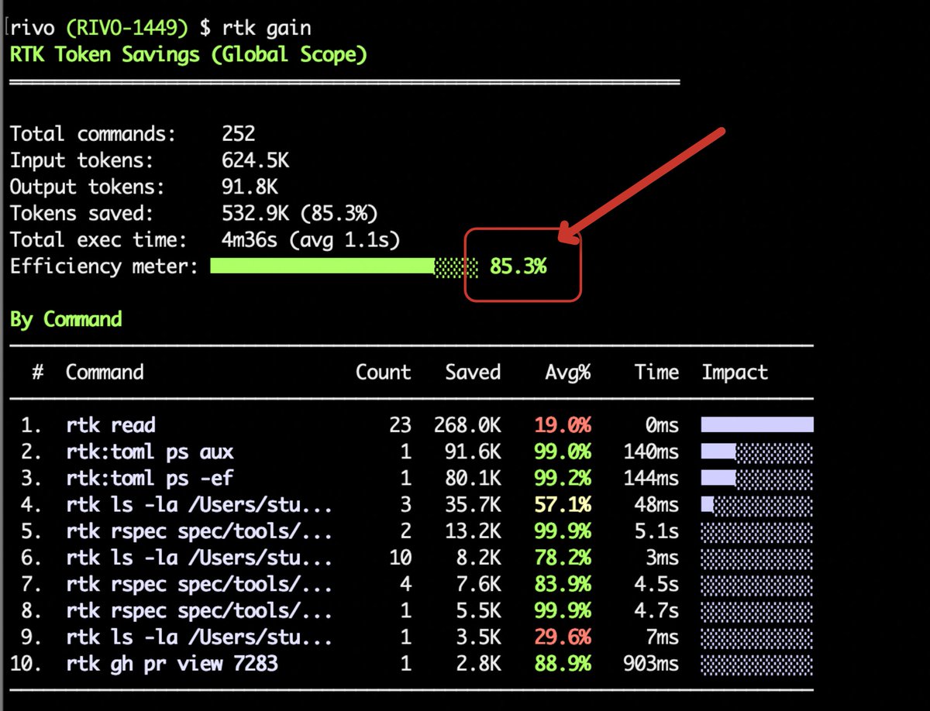The height and width of the screenshot is (711, 930).
Task: Click count 23 in rtk read row
Action: (400, 424)
